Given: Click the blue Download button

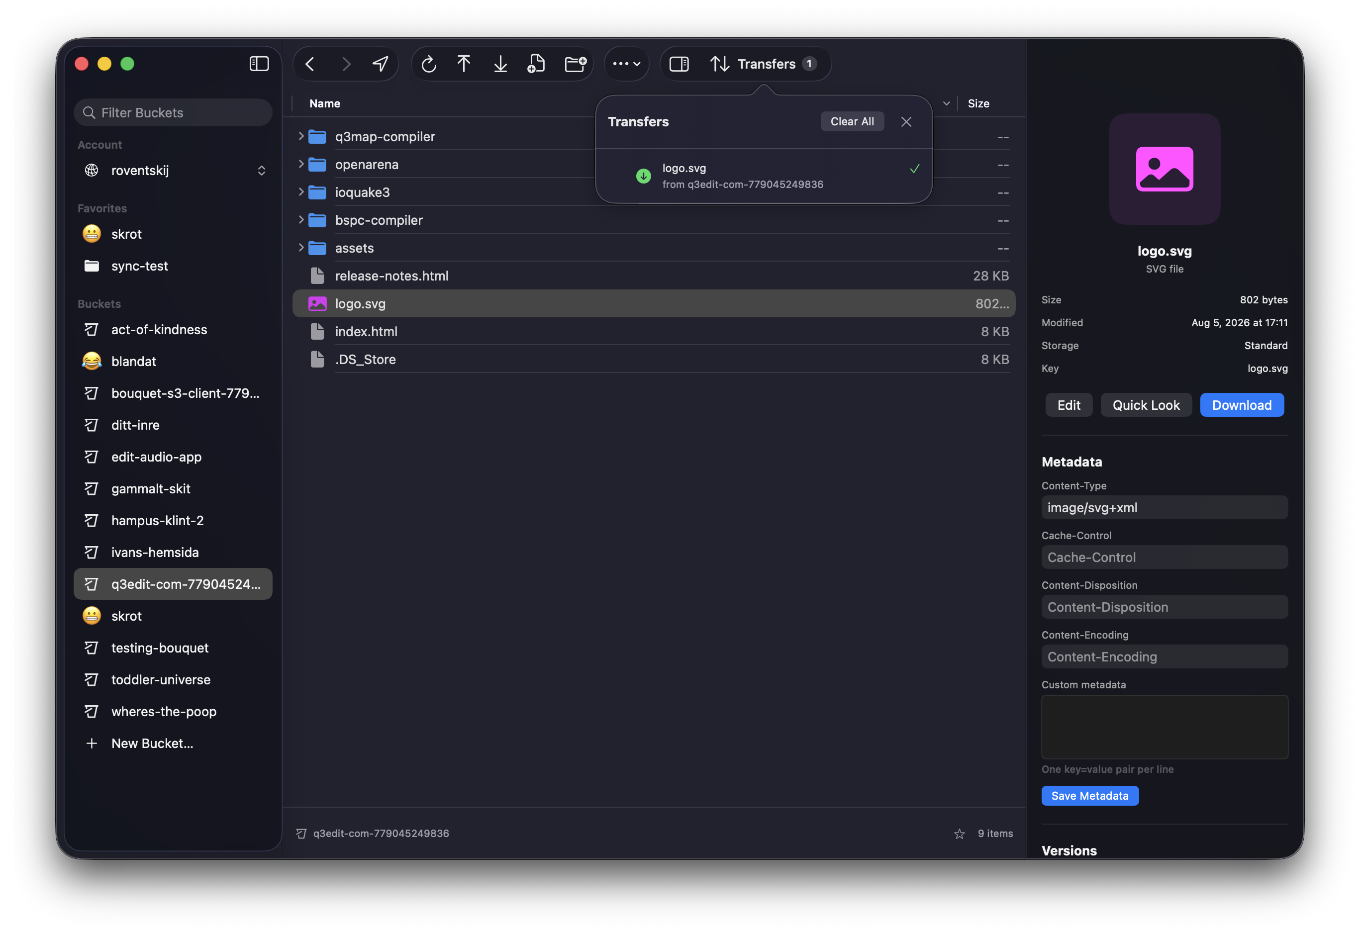Looking at the screenshot, I should pyautogui.click(x=1242, y=405).
